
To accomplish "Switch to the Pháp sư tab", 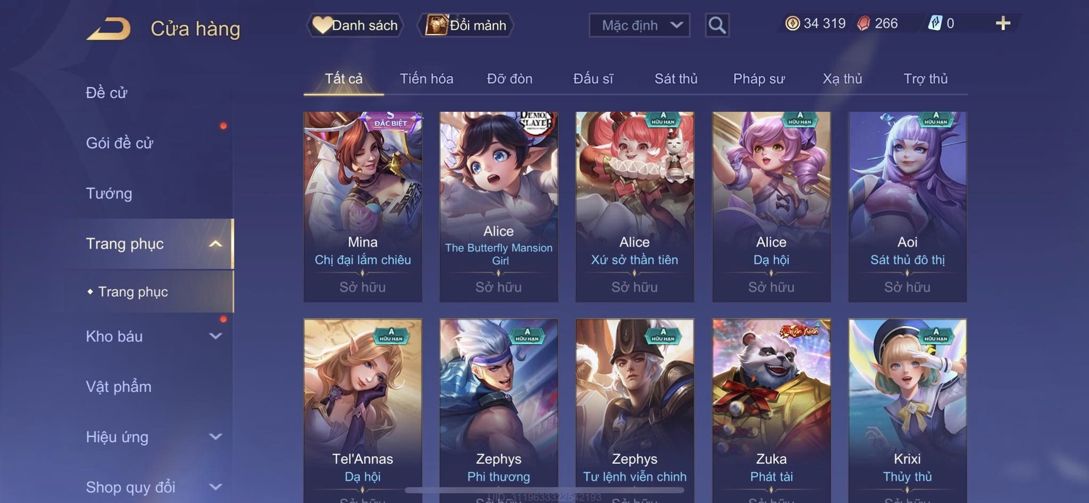I will tap(759, 79).
